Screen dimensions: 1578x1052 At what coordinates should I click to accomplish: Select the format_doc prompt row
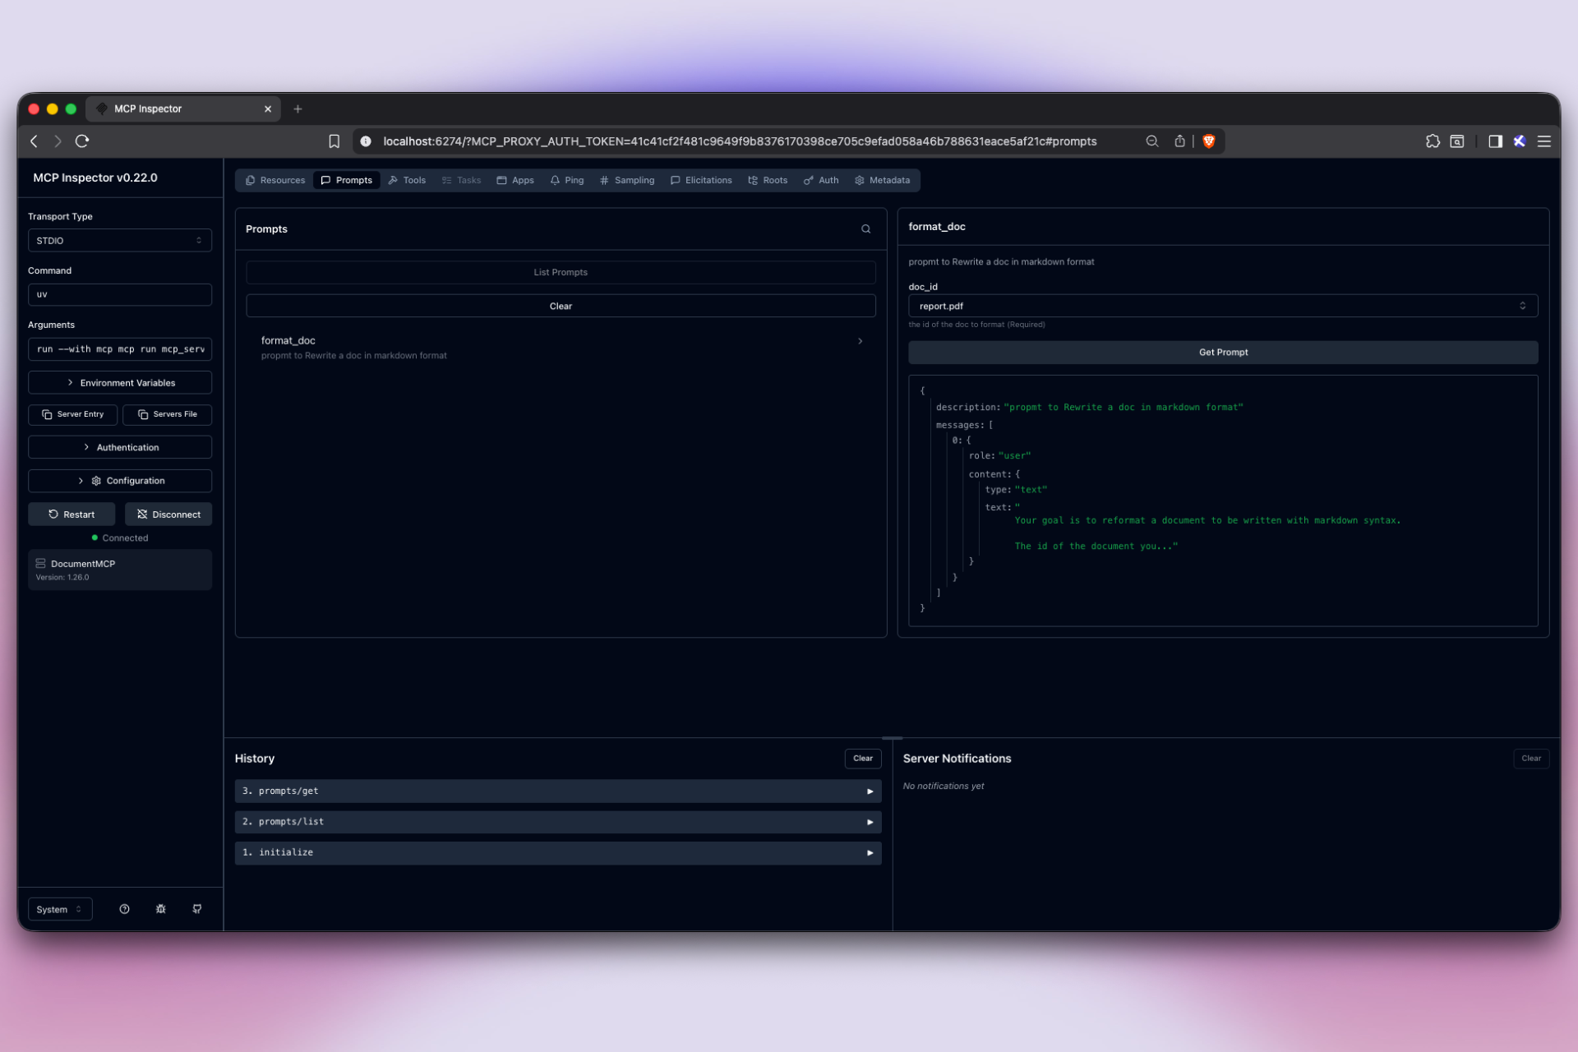561,348
